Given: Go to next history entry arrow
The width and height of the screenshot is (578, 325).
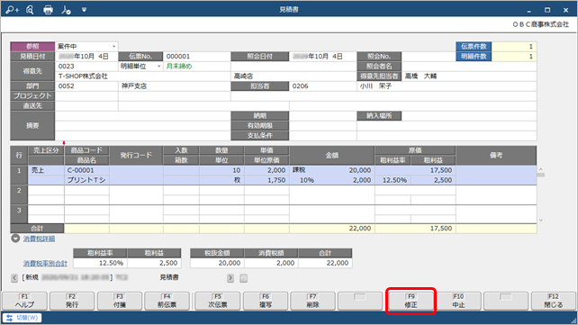Looking at the screenshot, I should [x=230, y=278].
